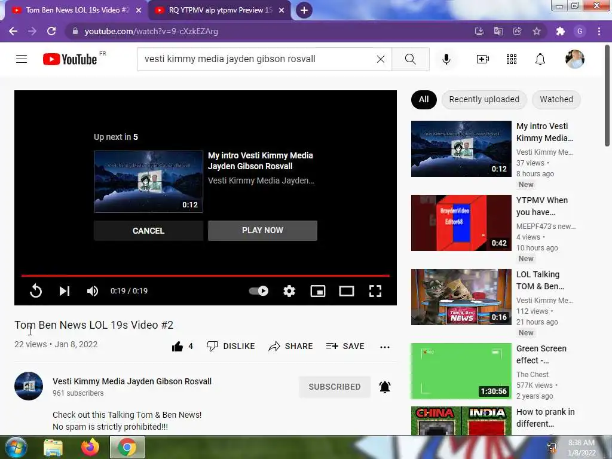Viewport: 612px width, 459px height.
Task: Open LOL Talking TOM & Ben sidebar title
Action: tap(540, 280)
